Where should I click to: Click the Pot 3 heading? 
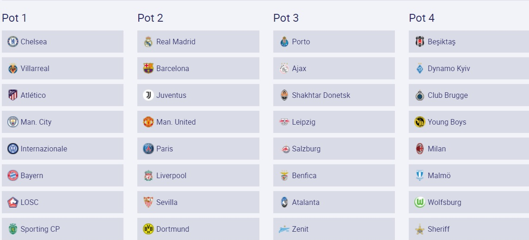(286, 18)
